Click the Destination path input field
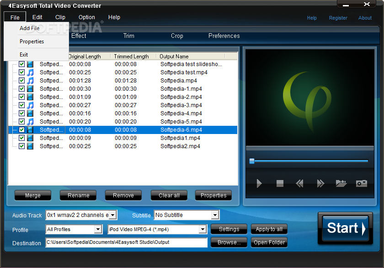The height and width of the screenshot is (268, 384). coord(126,242)
